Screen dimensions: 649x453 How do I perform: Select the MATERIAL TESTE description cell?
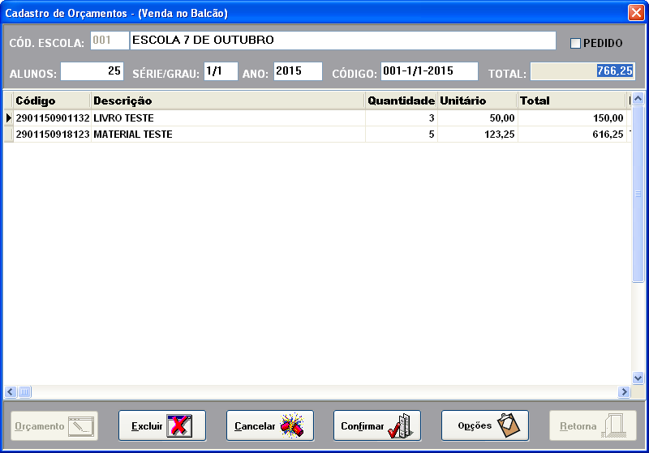tap(228, 135)
